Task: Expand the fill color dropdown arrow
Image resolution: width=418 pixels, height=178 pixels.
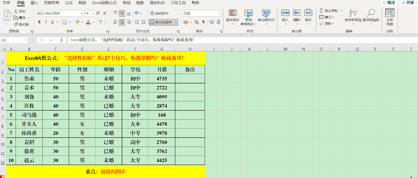Action: coord(82,22)
